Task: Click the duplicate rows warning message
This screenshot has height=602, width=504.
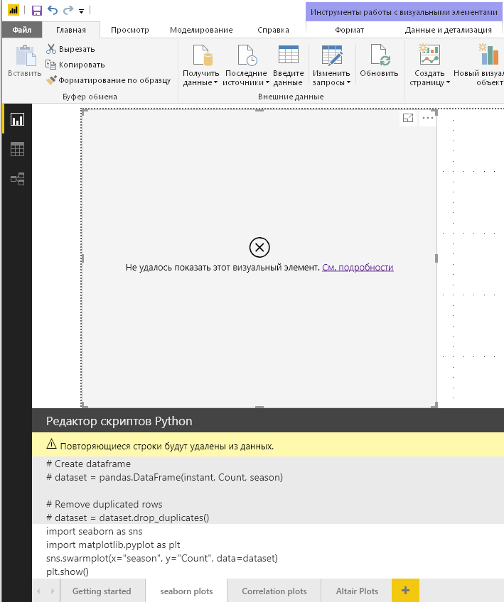Action: 167,446
